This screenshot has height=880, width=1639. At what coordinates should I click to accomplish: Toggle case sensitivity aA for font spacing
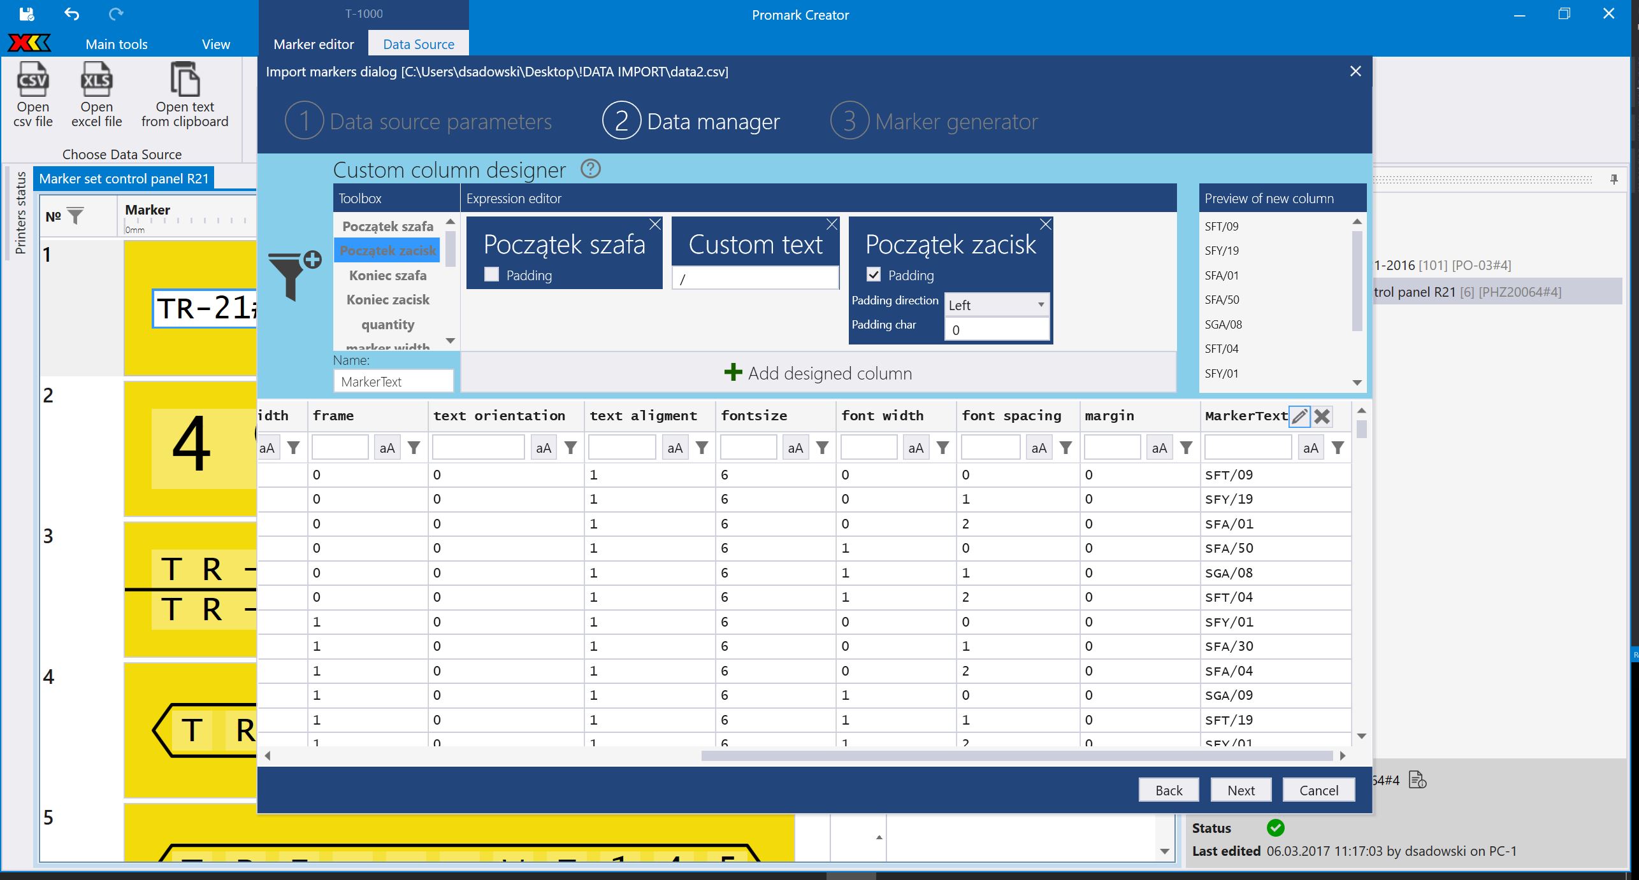[x=1039, y=448]
